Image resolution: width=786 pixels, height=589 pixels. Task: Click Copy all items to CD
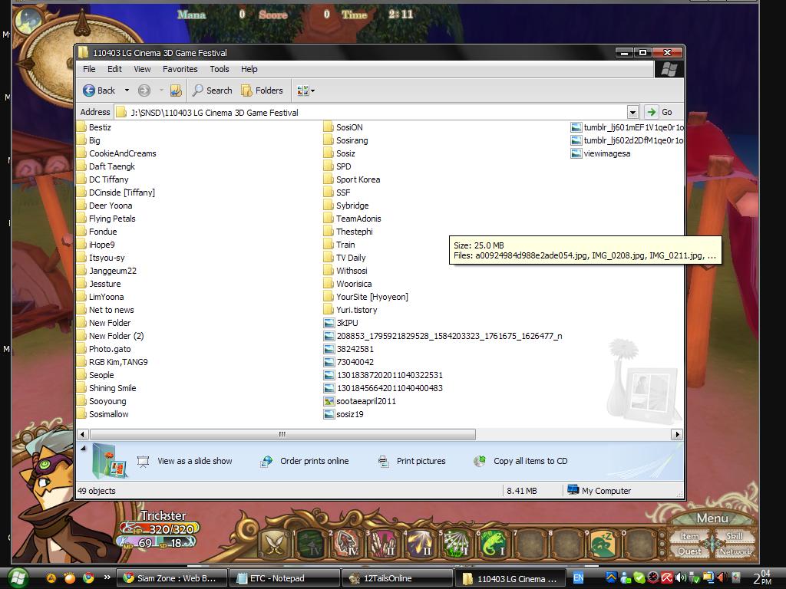pyautogui.click(x=520, y=461)
